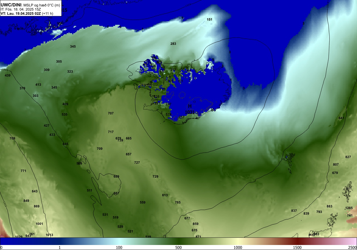Click the colour scale bar below the map
357x250 pixels.
pos(178,241)
